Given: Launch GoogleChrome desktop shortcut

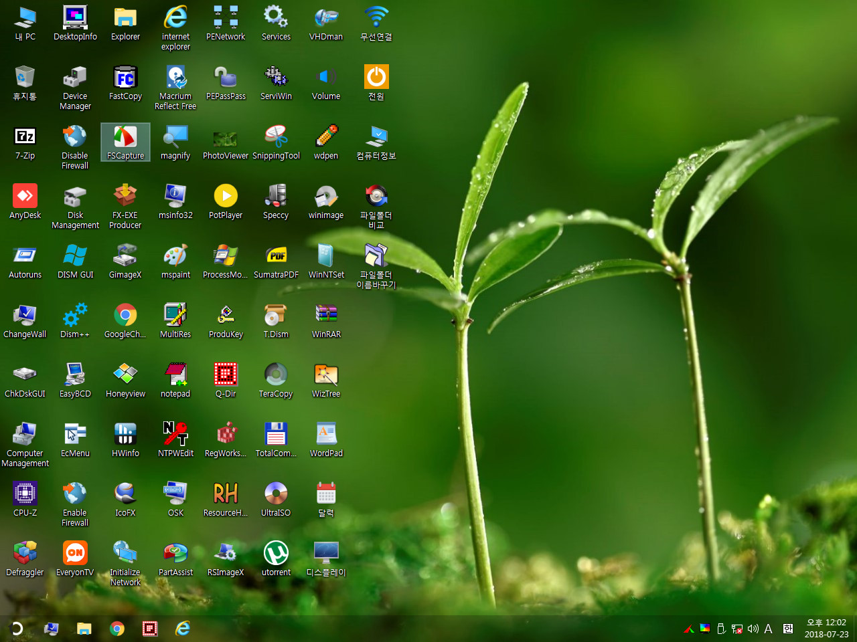Looking at the screenshot, I should tap(125, 321).
